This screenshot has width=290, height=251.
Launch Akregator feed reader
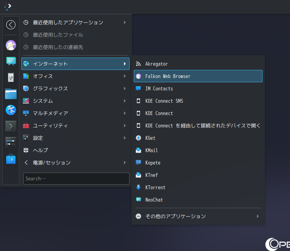pyautogui.click(x=198, y=64)
